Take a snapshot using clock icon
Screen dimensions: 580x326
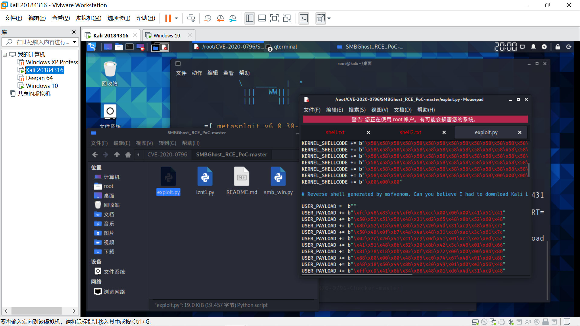point(208,18)
